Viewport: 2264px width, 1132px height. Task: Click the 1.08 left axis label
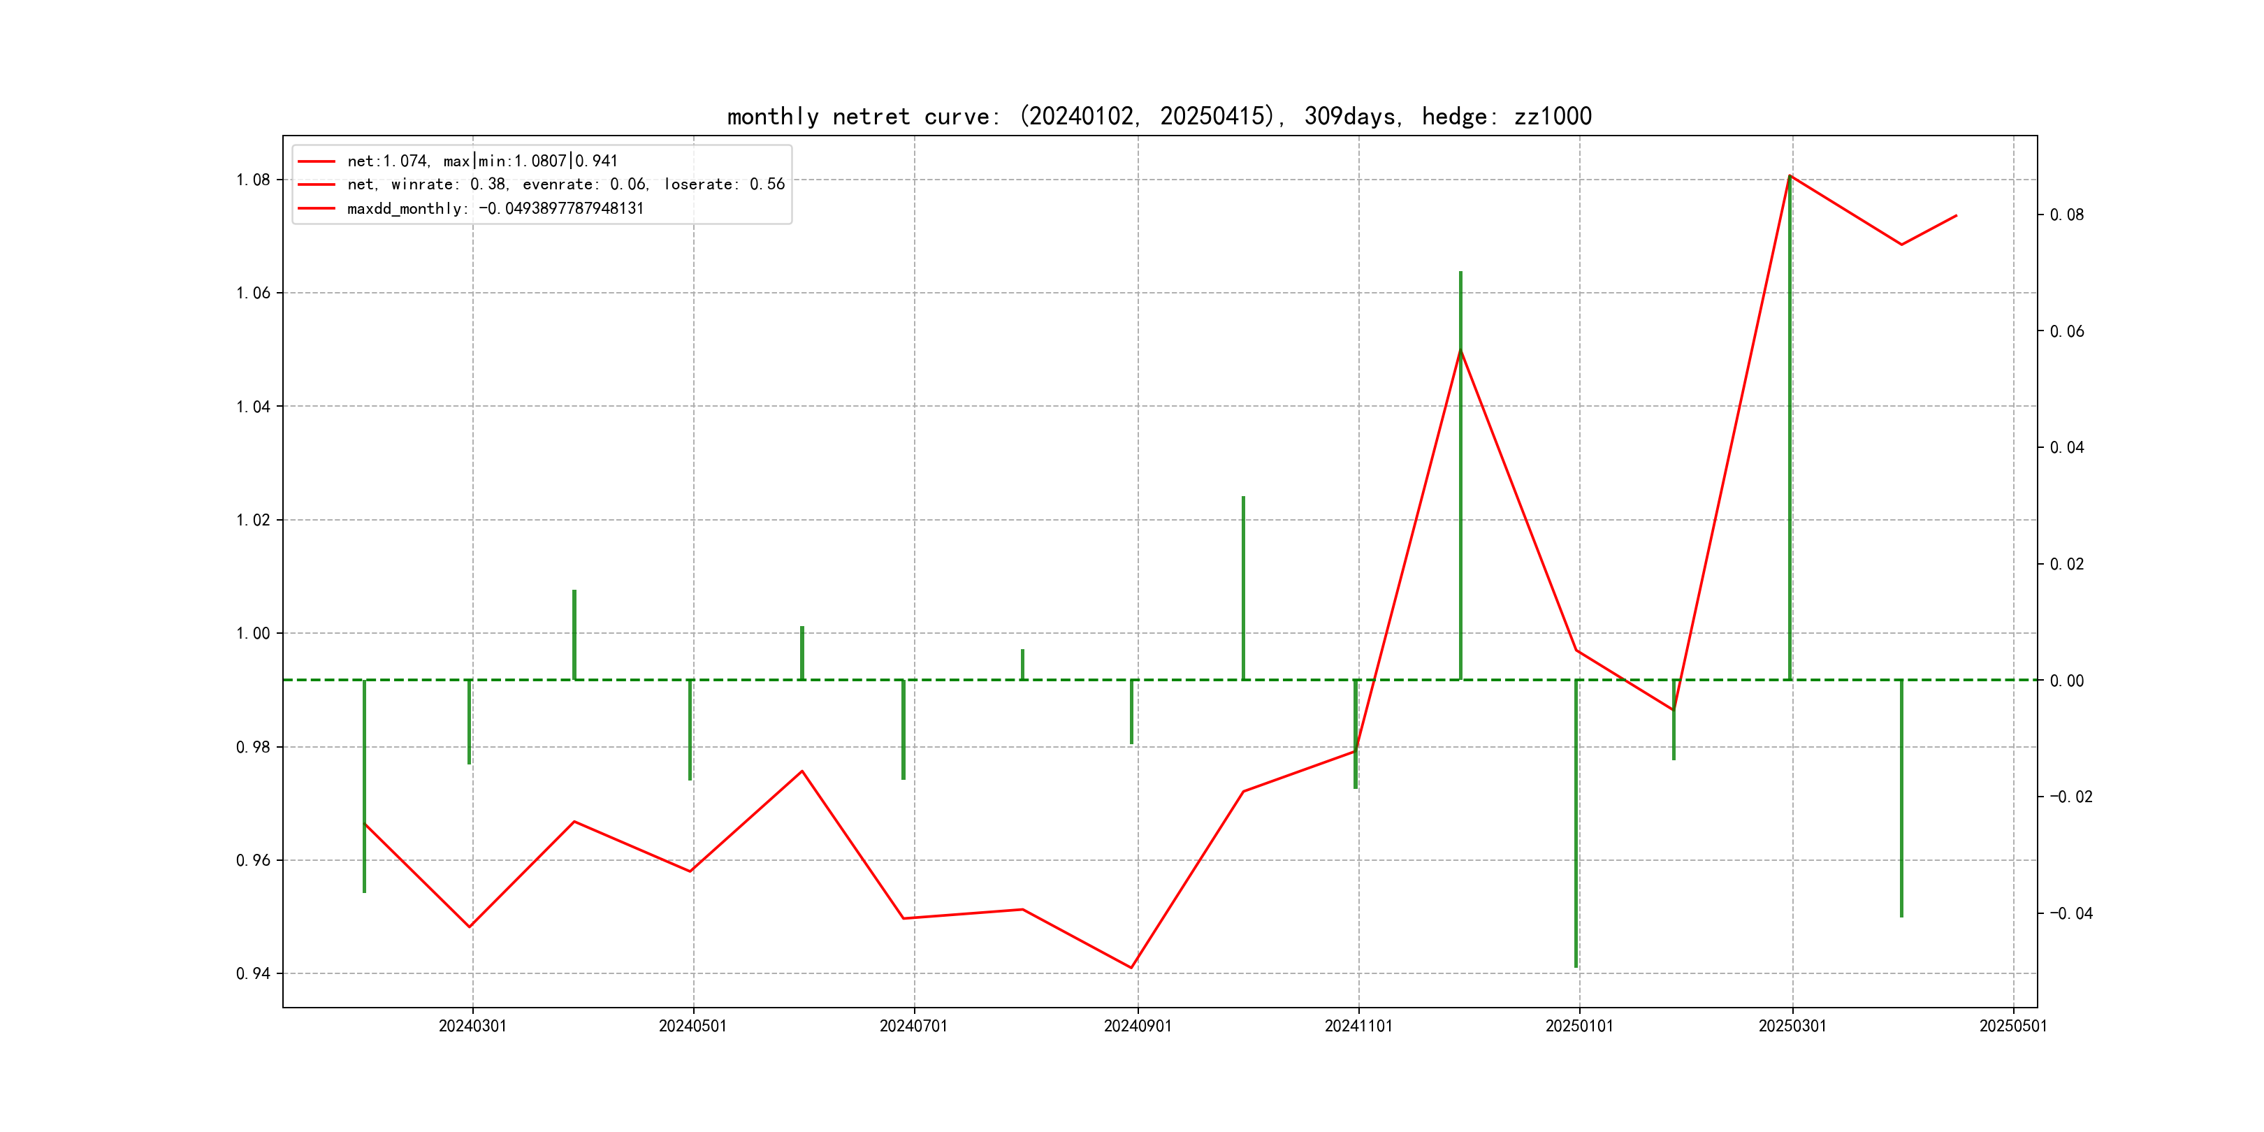[x=253, y=180]
